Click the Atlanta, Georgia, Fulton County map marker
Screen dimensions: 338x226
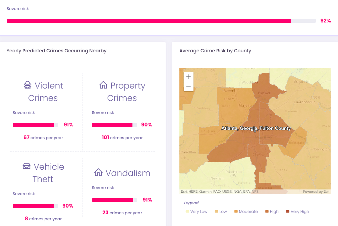(x=255, y=131)
